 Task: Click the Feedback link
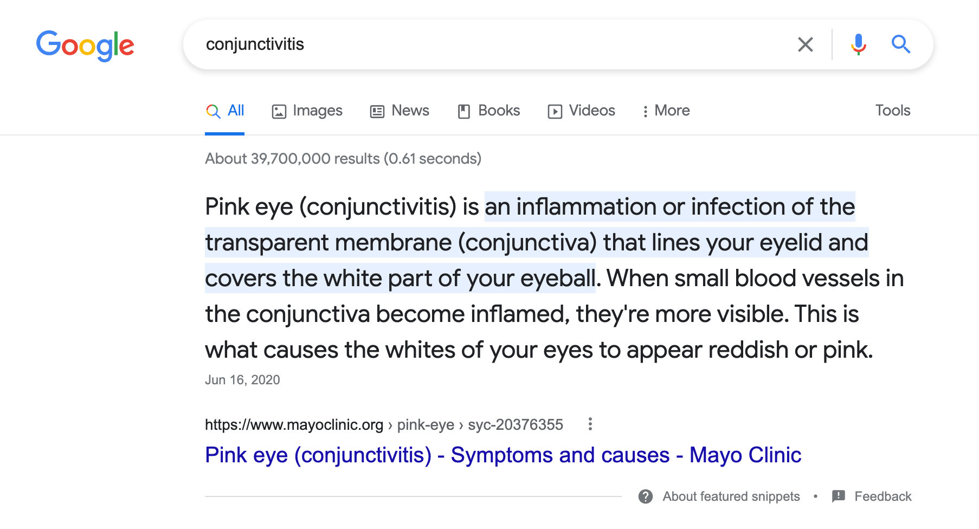pos(883,496)
